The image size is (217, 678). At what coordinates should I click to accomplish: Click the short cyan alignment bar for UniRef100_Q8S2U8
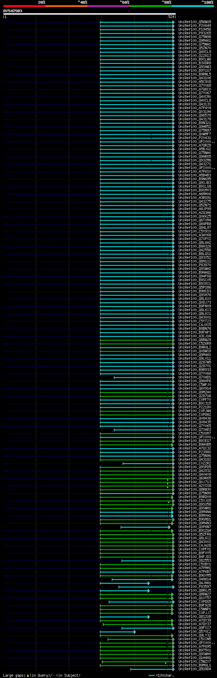tap(125, 616)
